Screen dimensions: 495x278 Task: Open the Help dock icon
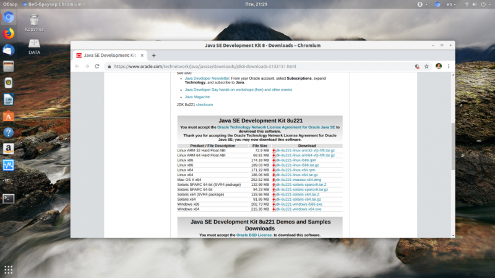pos(9,132)
